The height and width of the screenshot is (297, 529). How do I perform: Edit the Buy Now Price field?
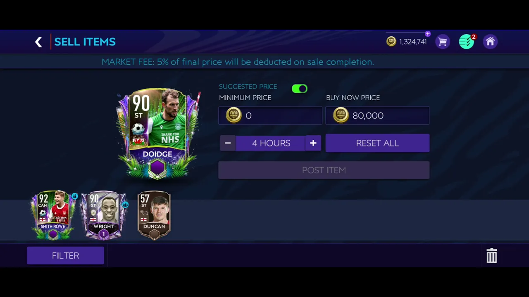point(377,115)
